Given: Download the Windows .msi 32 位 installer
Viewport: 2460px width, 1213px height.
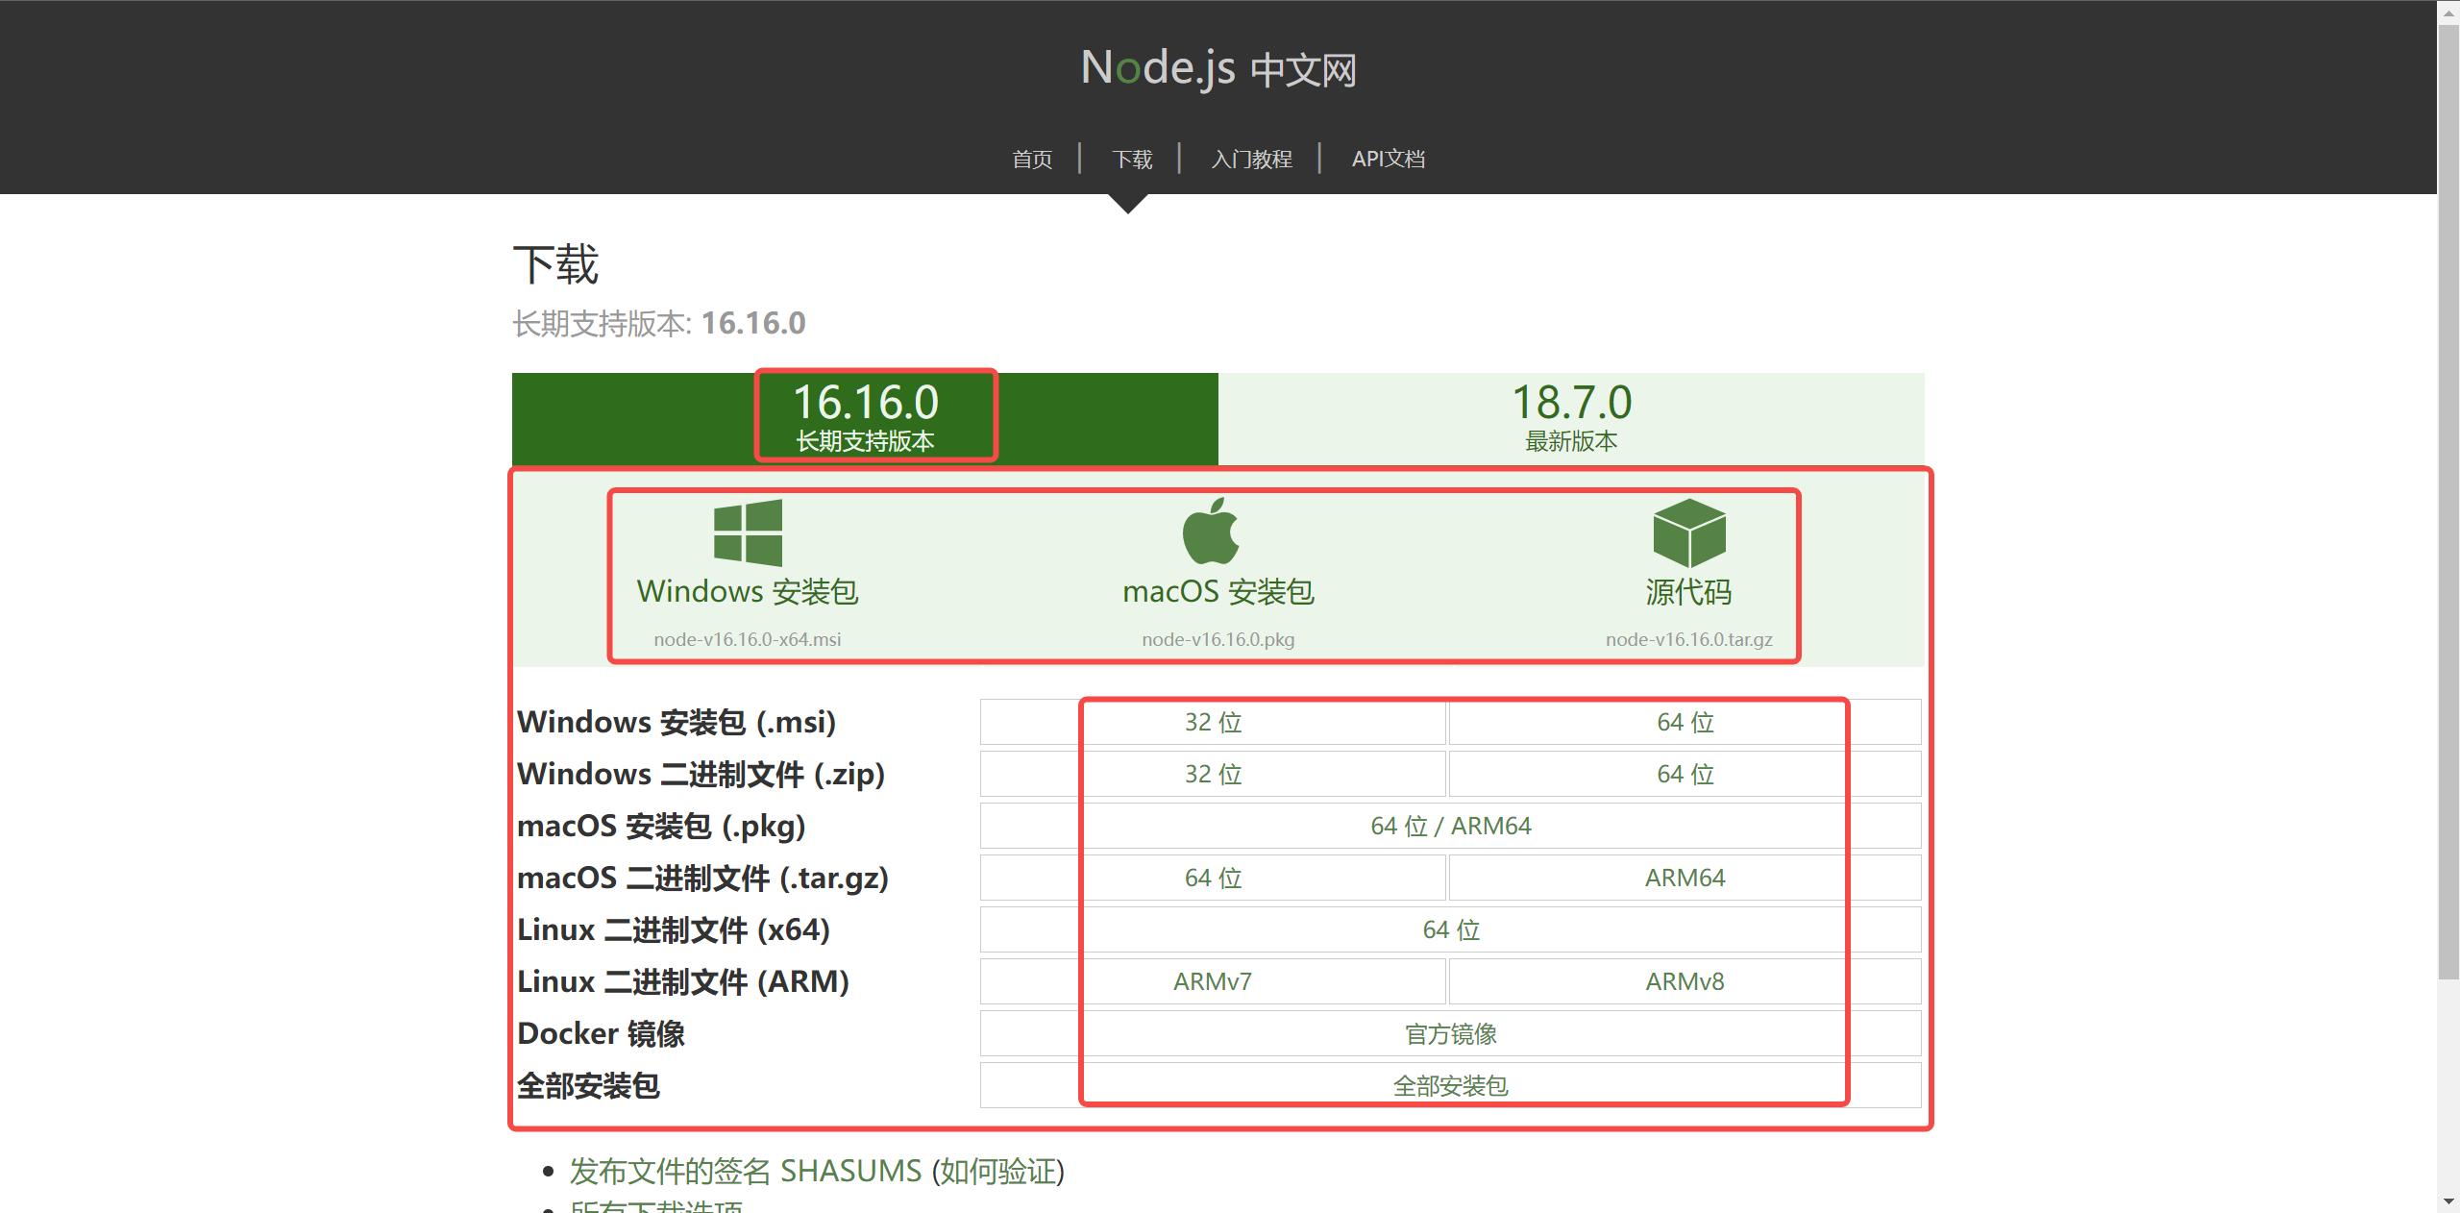Looking at the screenshot, I should (x=1213, y=722).
